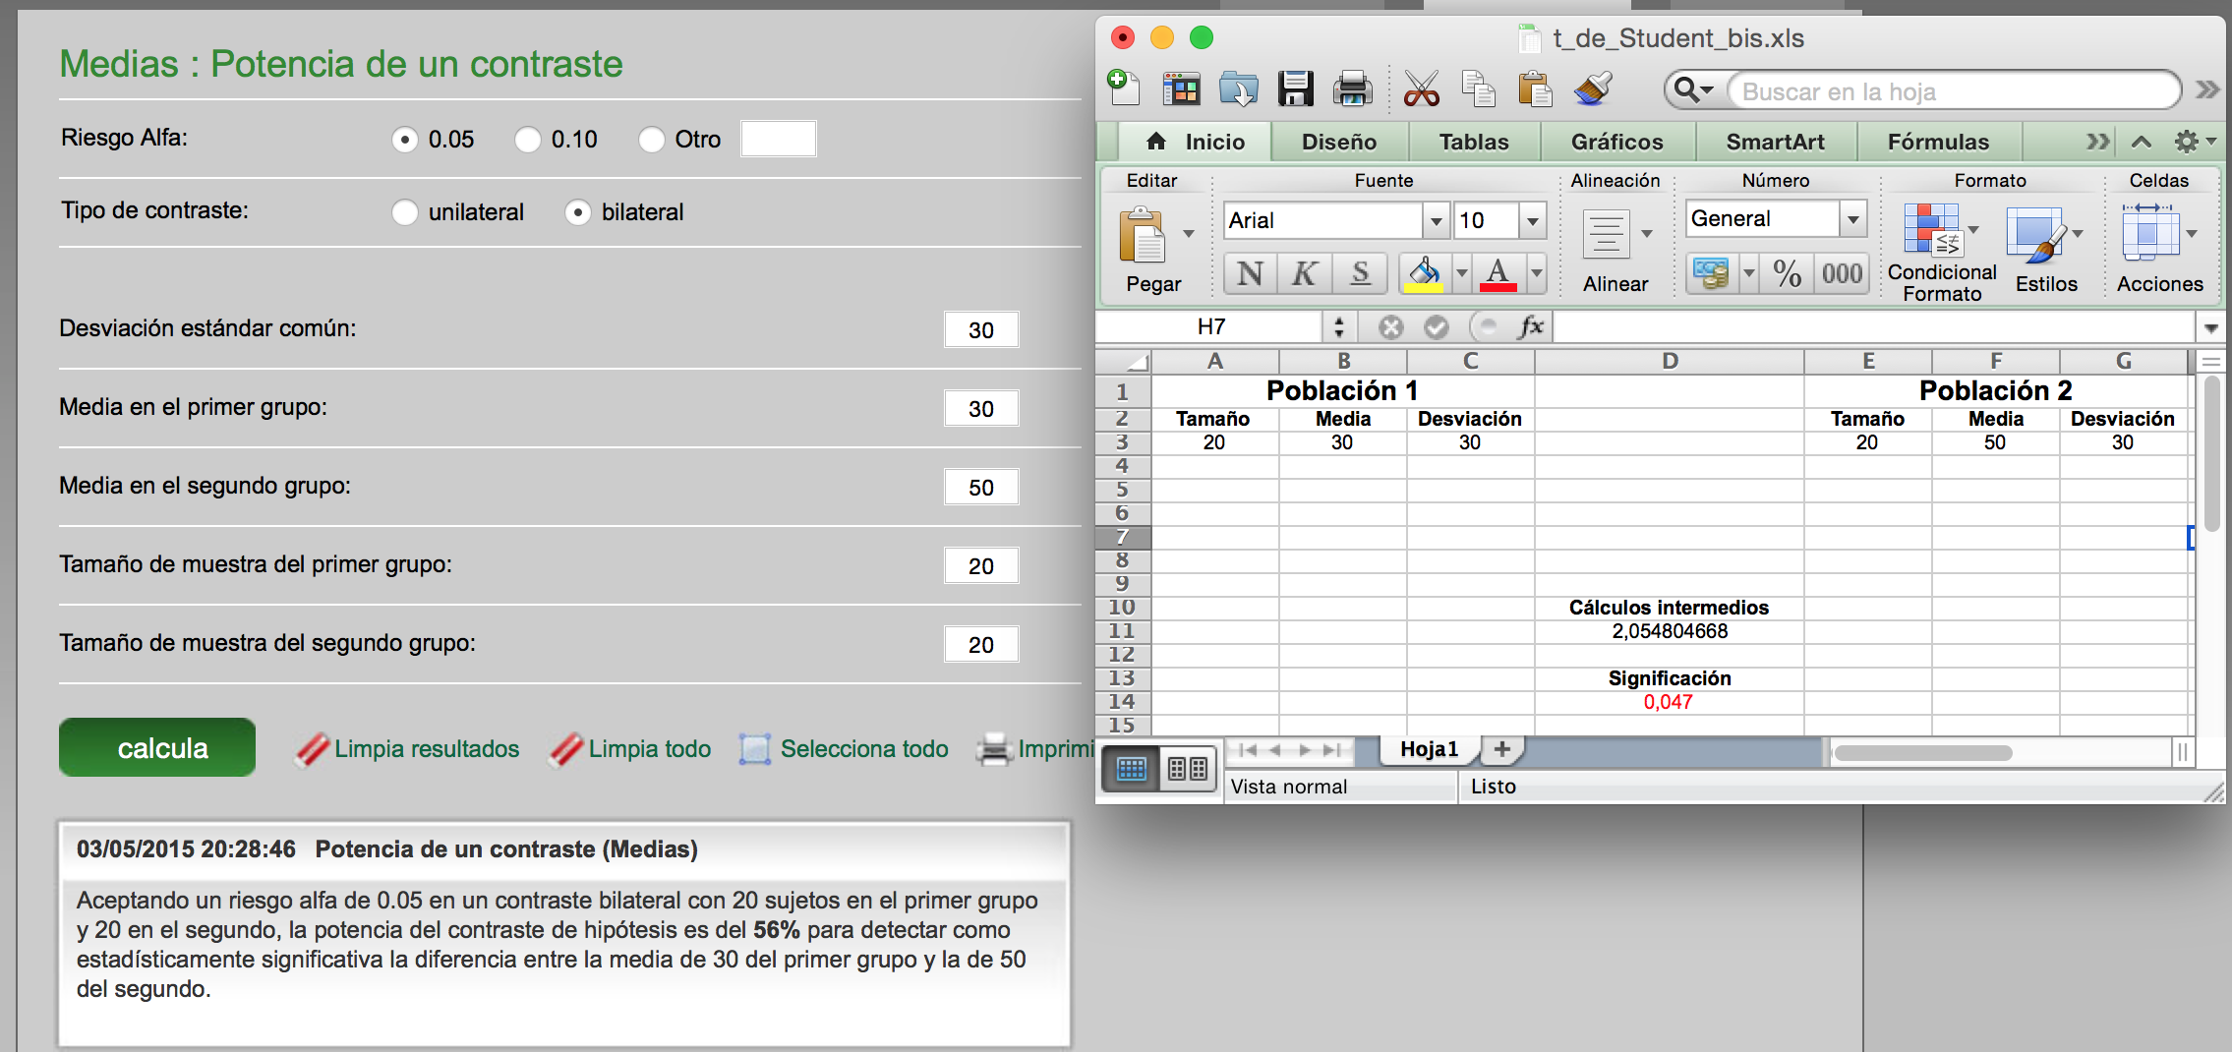The image size is (2232, 1052).
Task: Open the General number format dropdown
Action: pyautogui.click(x=1852, y=218)
